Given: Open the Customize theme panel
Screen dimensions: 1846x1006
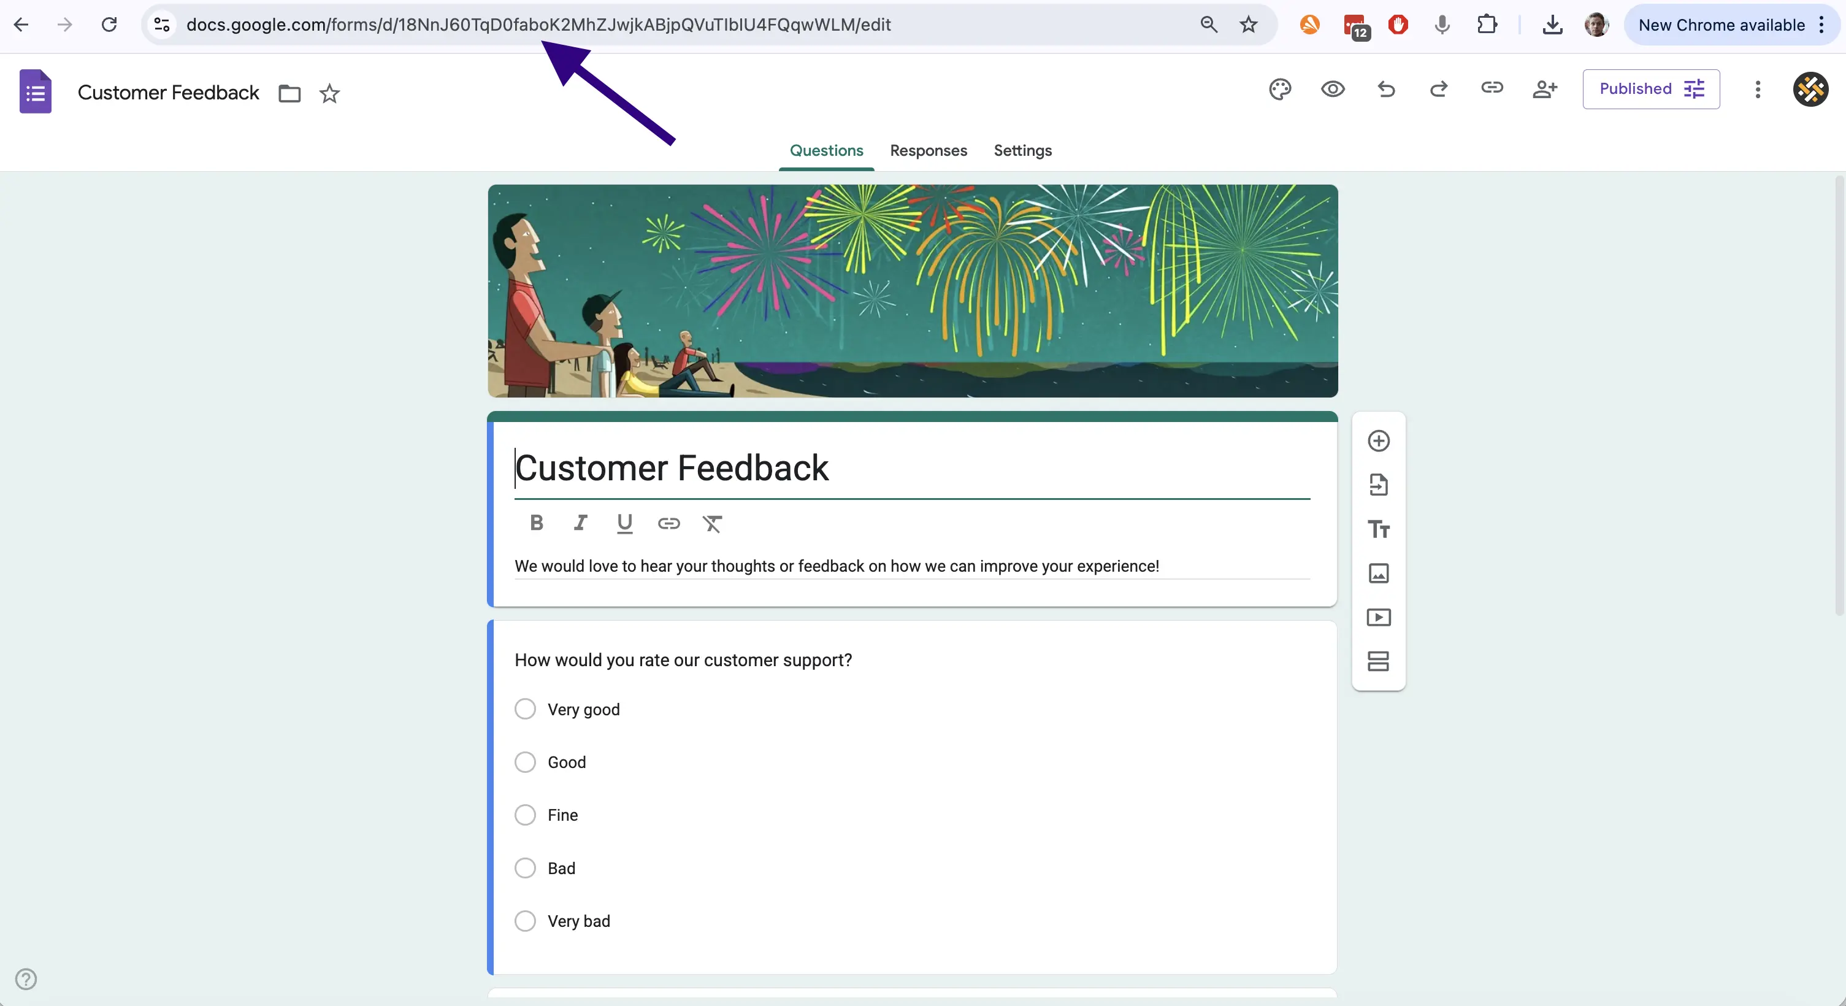Looking at the screenshot, I should pos(1280,89).
